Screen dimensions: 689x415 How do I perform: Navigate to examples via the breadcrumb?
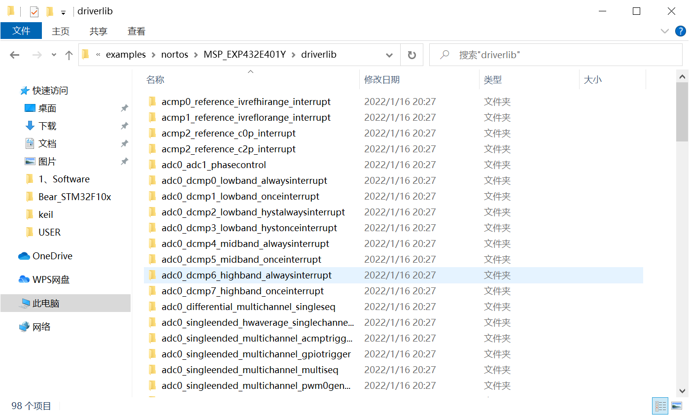click(126, 55)
